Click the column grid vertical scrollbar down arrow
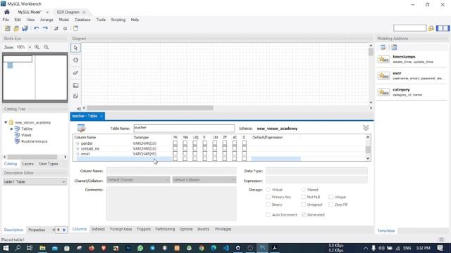 [x=368, y=158]
